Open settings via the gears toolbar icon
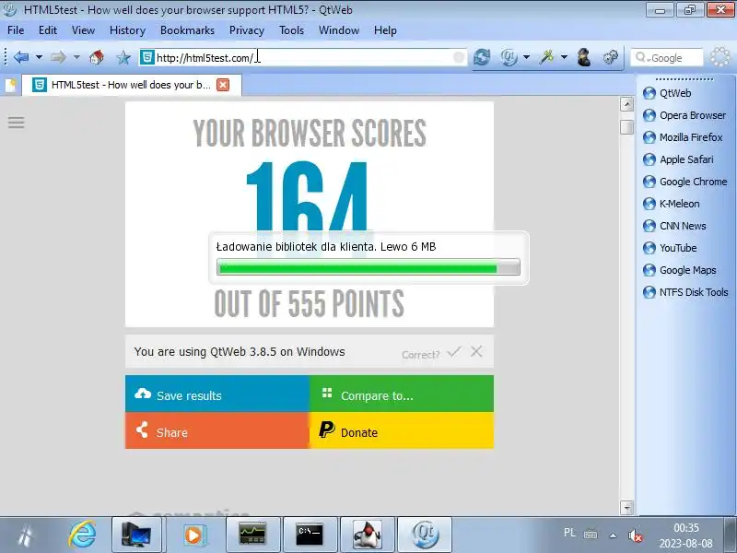The height and width of the screenshot is (553, 737). tap(610, 57)
